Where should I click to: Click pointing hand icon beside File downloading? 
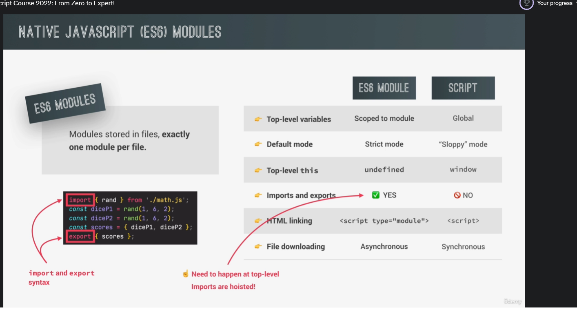click(258, 246)
